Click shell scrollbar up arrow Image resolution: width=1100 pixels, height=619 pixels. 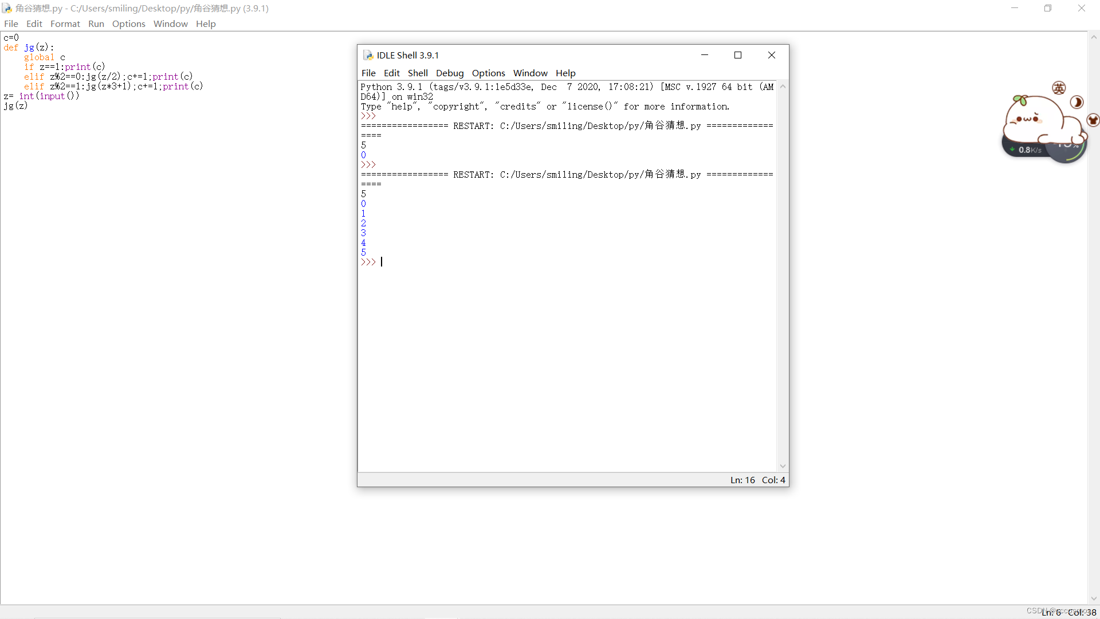click(x=783, y=87)
